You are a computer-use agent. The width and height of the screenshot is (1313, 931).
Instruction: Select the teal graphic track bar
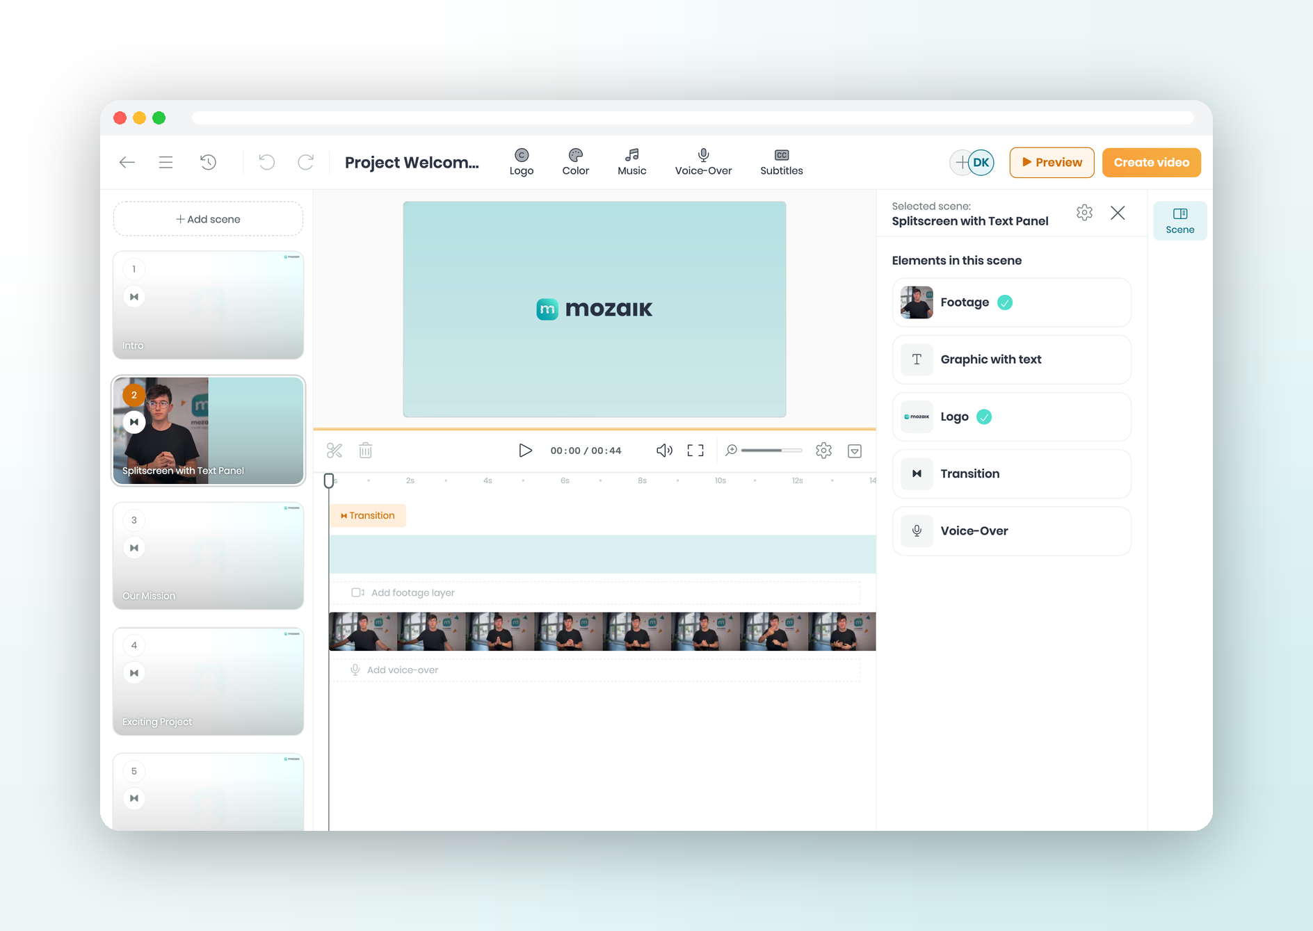pyautogui.click(x=602, y=554)
